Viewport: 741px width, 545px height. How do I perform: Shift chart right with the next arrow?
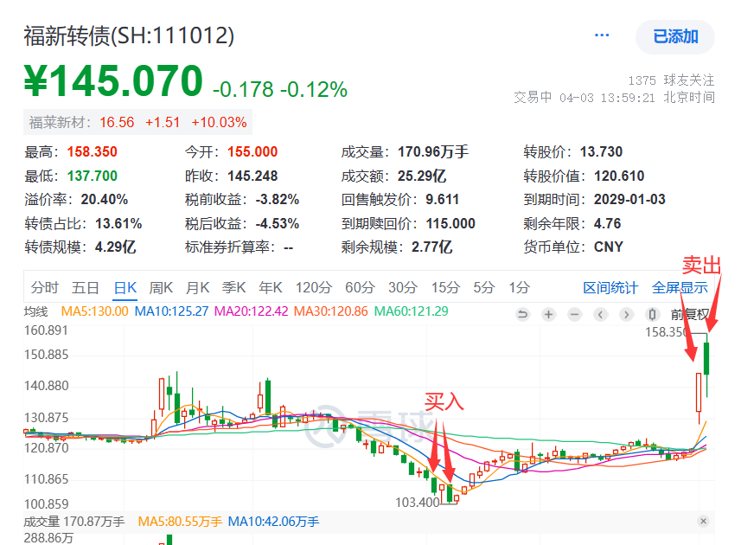626,314
